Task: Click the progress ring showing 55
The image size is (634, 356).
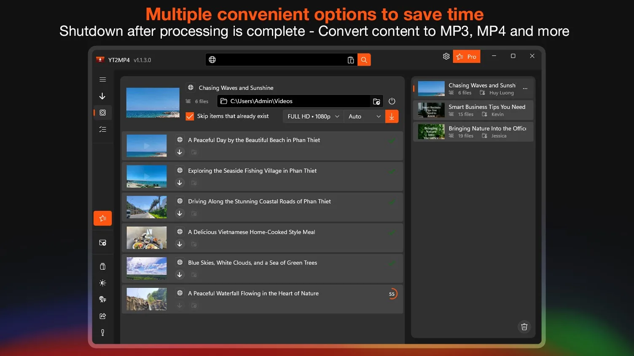Action: pyautogui.click(x=392, y=294)
